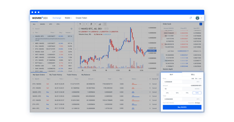This screenshot has width=234, height=122.
Task: Toggle fullscreen mode on the chart
Action: click(x=105, y=24)
